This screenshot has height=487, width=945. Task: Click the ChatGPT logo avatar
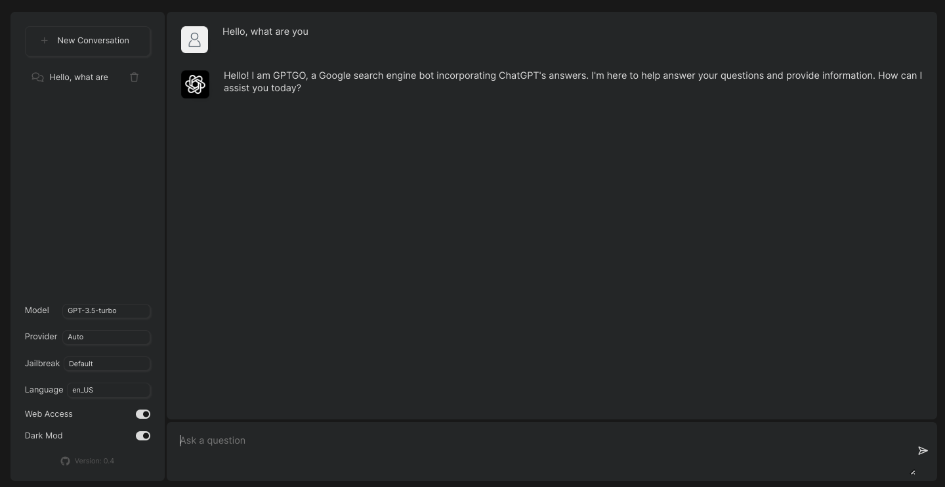[x=195, y=85]
